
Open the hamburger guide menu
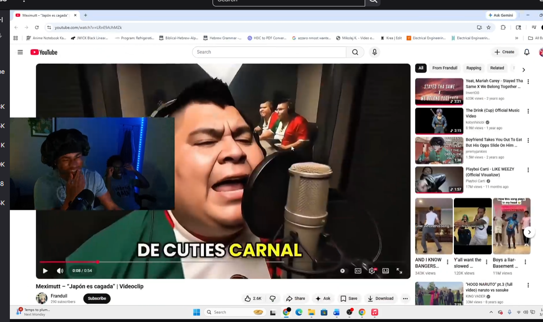pos(20,52)
